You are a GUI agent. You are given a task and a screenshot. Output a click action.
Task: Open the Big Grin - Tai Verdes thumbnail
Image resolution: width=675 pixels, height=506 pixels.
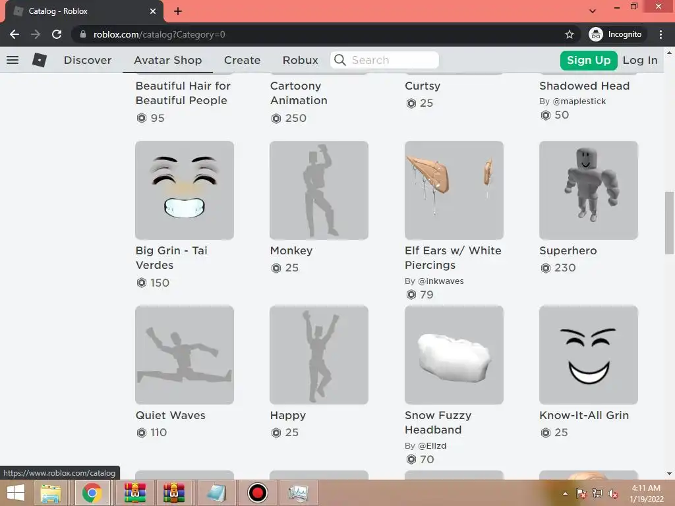(185, 190)
